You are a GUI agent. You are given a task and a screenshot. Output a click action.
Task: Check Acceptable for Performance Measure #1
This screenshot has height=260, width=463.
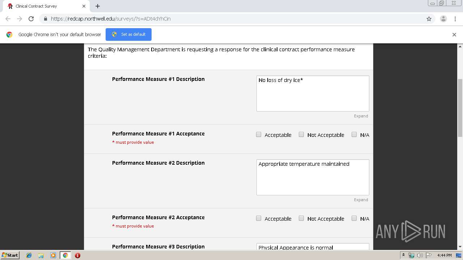click(x=259, y=134)
